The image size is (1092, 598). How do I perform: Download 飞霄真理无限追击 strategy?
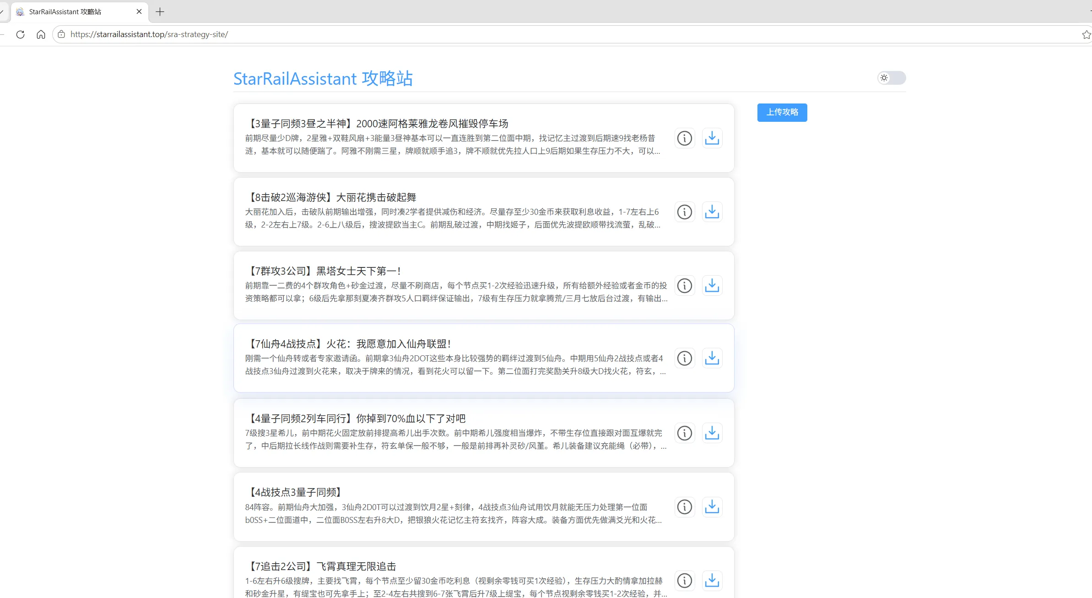point(712,581)
